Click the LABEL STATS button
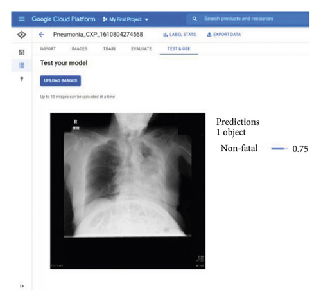The image size is (321, 302). click(x=180, y=35)
